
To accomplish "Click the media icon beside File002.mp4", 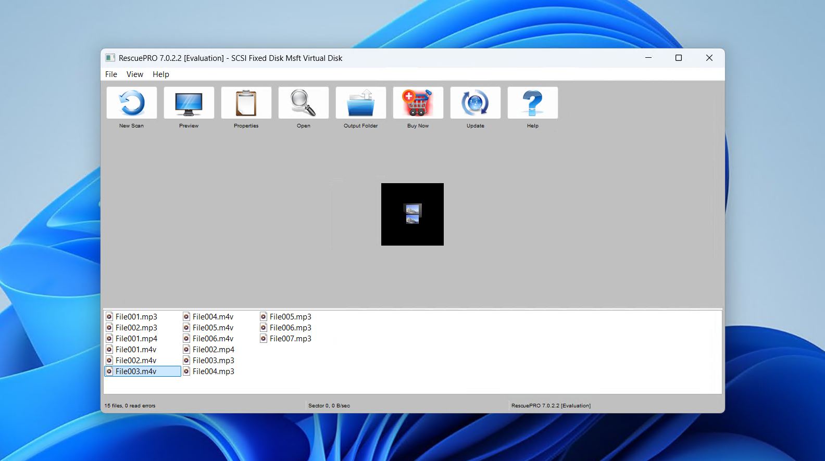I will [186, 350].
